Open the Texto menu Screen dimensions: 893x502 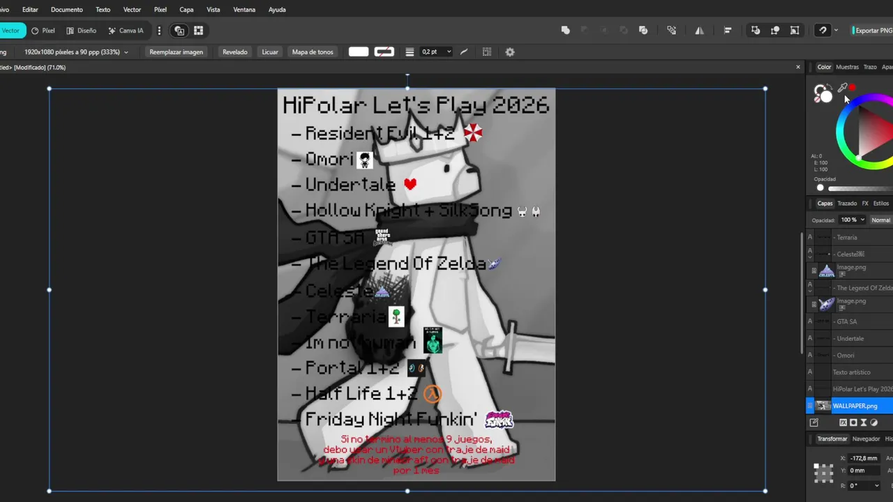tap(103, 10)
